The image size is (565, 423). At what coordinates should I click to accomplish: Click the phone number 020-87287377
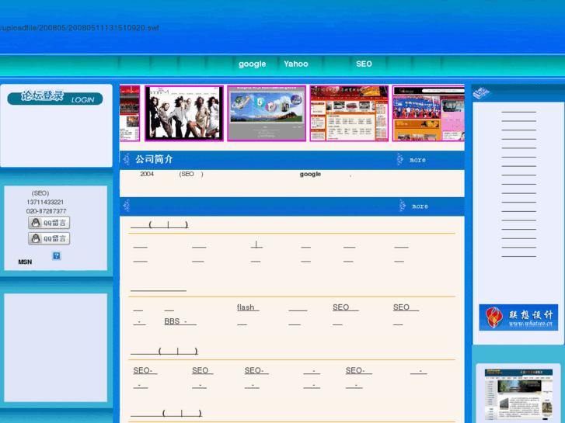point(46,211)
